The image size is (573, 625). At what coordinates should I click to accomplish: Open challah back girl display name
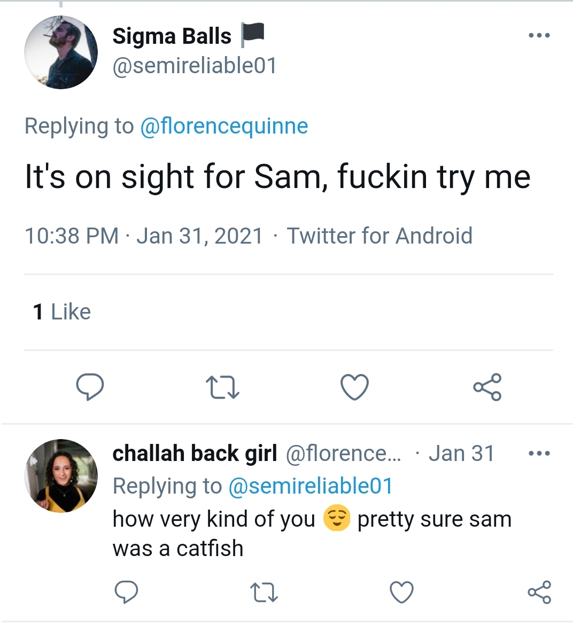click(x=195, y=454)
